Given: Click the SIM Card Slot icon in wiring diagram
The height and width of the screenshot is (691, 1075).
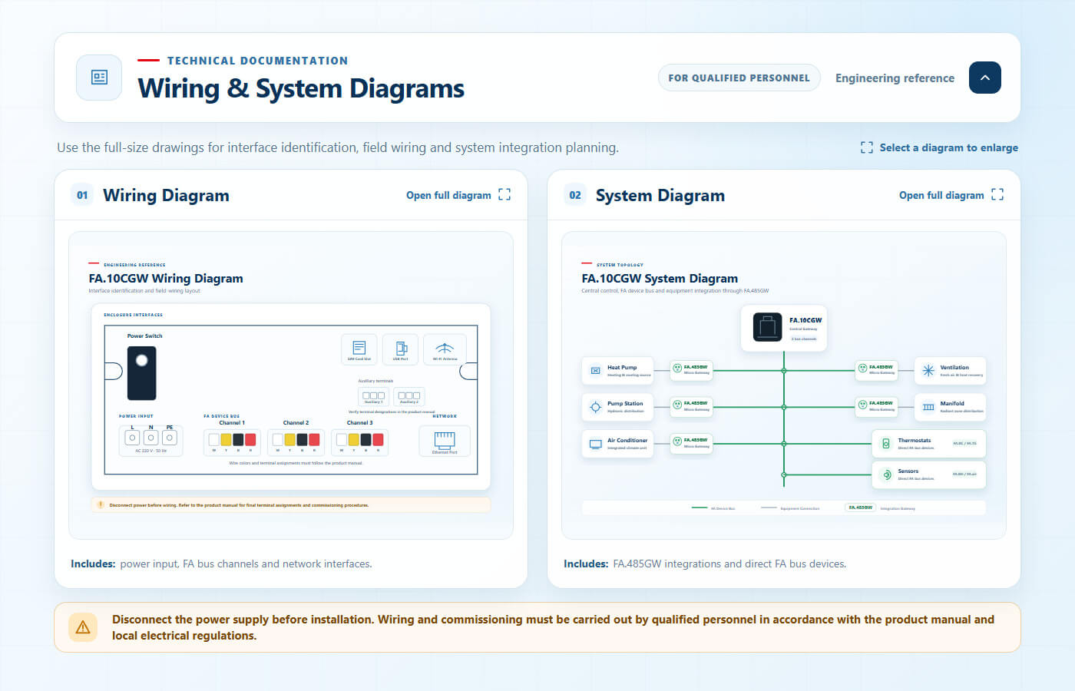Looking at the screenshot, I should point(359,348).
